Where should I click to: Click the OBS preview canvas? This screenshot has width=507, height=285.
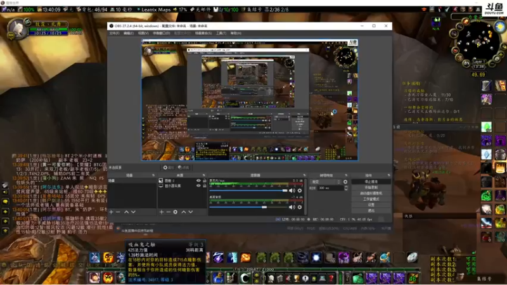click(x=250, y=100)
